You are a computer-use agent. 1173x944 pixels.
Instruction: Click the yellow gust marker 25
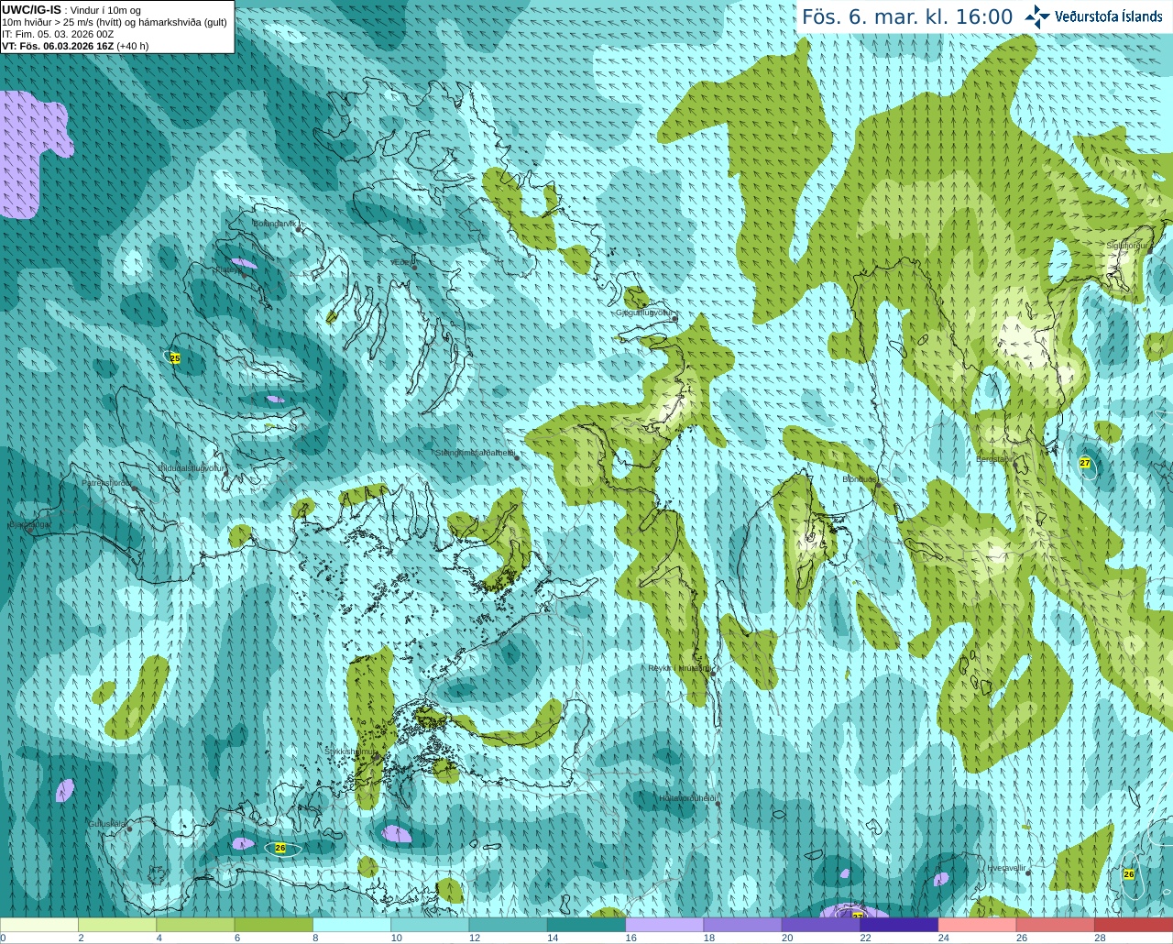click(x=175, y=358)
